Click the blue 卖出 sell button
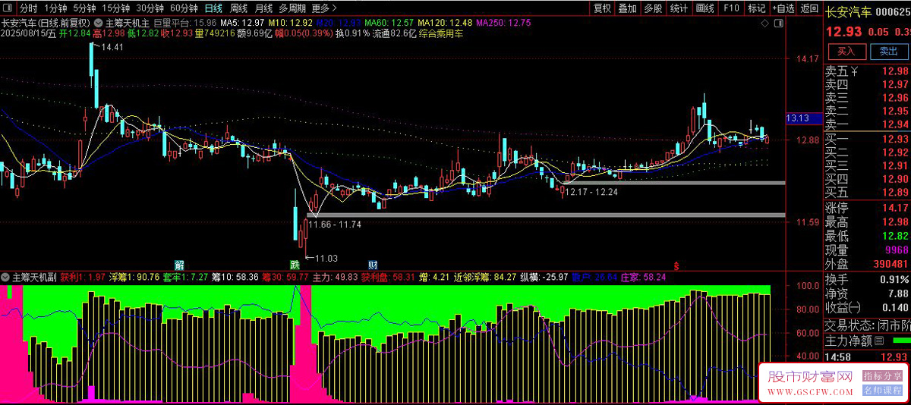Screen dimensions: 911x405 pos(887,52)
